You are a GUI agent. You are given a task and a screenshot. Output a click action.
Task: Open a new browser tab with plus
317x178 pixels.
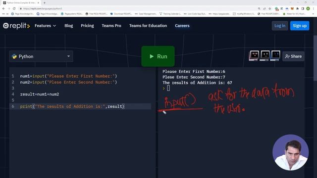point(45,3)
